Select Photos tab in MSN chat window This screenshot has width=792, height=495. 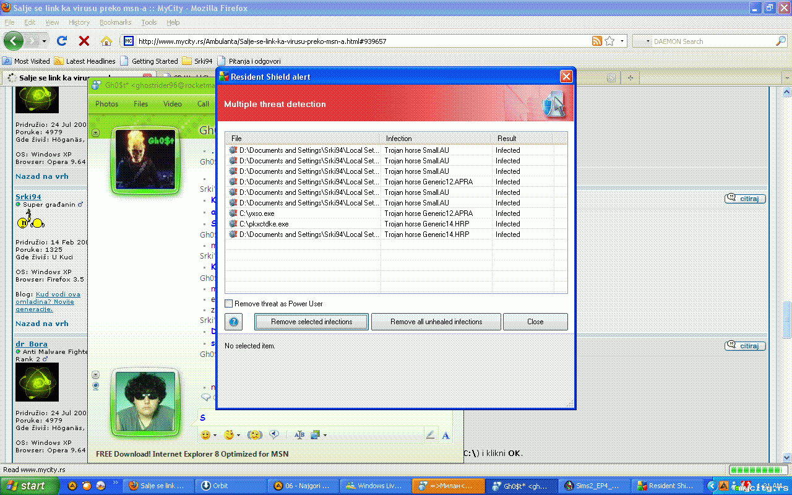(x=107, y=104)
